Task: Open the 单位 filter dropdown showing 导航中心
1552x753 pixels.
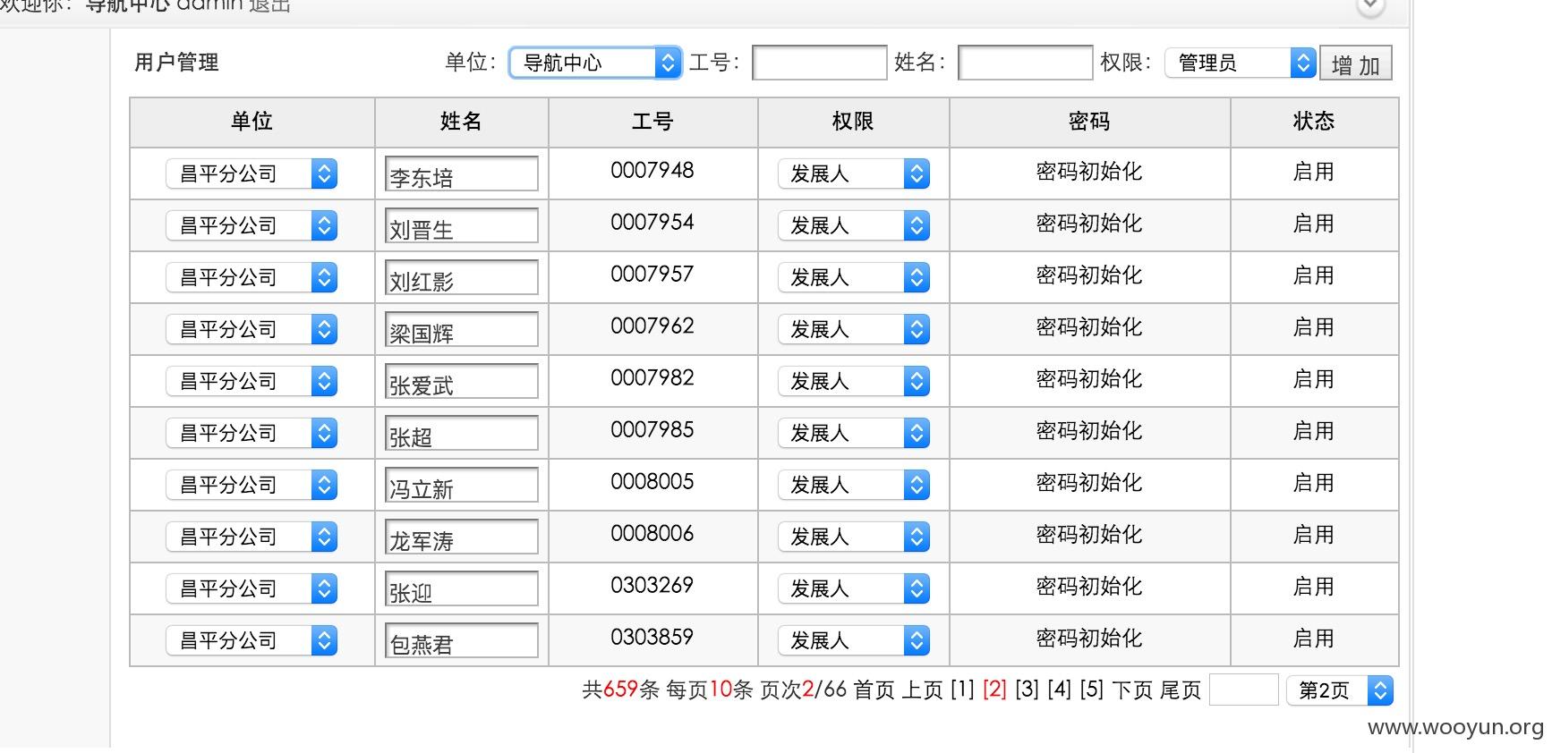Action: point(595,63)
